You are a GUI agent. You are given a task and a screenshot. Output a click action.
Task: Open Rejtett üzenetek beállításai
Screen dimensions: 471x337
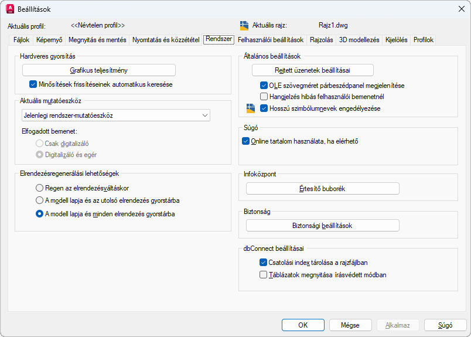(312, 70)
